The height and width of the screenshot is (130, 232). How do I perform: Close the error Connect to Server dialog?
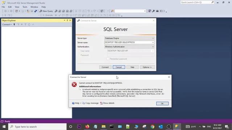169,77
